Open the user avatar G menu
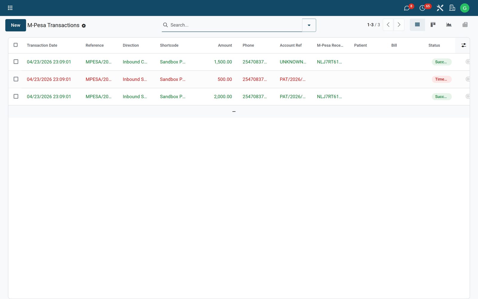The width and height of the screenshot is (478, 299). tap(465, 8)
